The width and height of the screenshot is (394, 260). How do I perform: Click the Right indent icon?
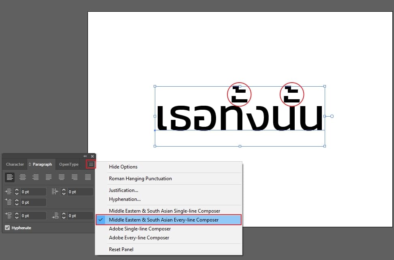coord(55,192)
